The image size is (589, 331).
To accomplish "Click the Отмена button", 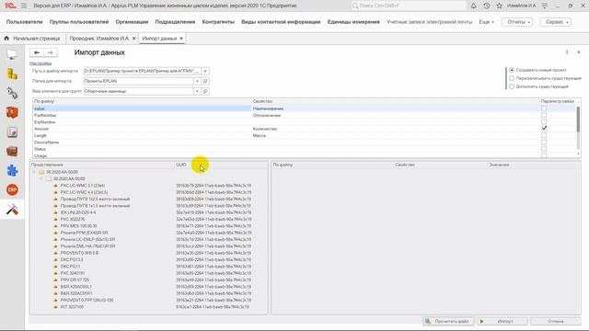I will tap(556, 321).
